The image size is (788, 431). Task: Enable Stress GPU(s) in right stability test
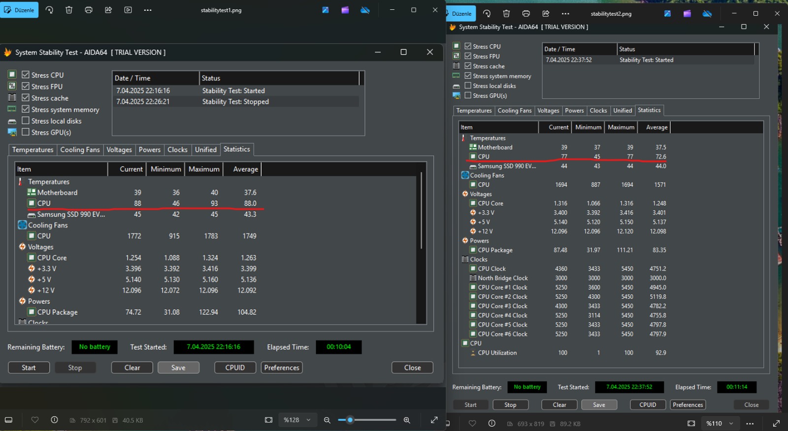468,95
